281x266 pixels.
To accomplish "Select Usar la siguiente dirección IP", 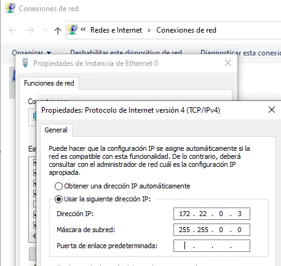I will coord(103,199).
